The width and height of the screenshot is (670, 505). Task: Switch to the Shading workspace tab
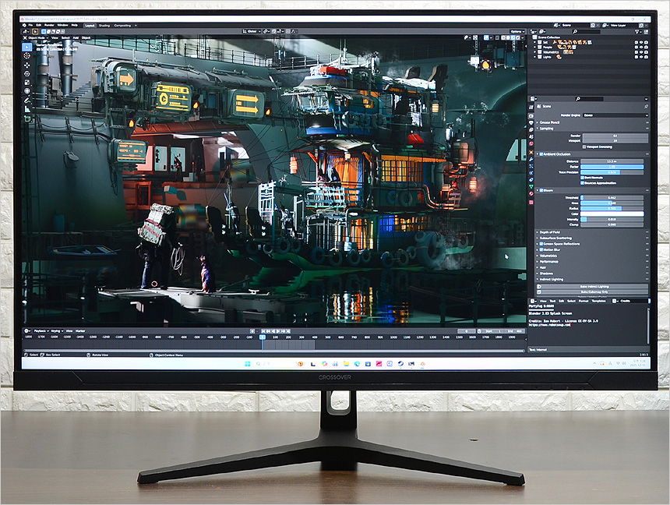(x=104, y=25)
